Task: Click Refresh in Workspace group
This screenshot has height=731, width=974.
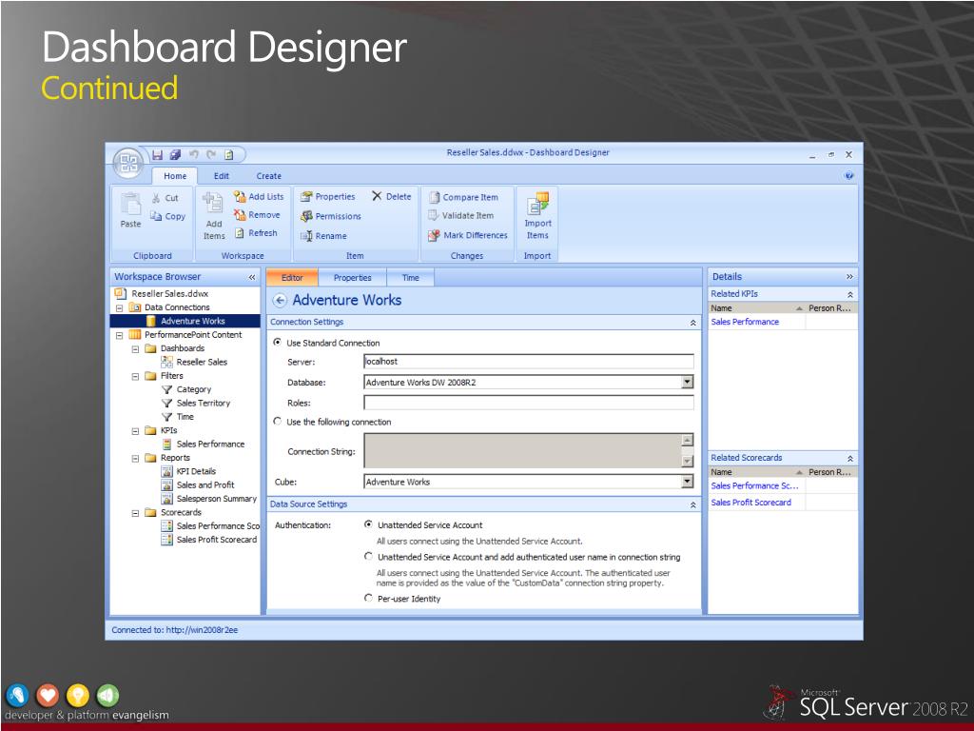Action: [x=256, y=233]
